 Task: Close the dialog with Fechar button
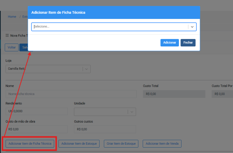pyautogui.click(x=188, y=43)
